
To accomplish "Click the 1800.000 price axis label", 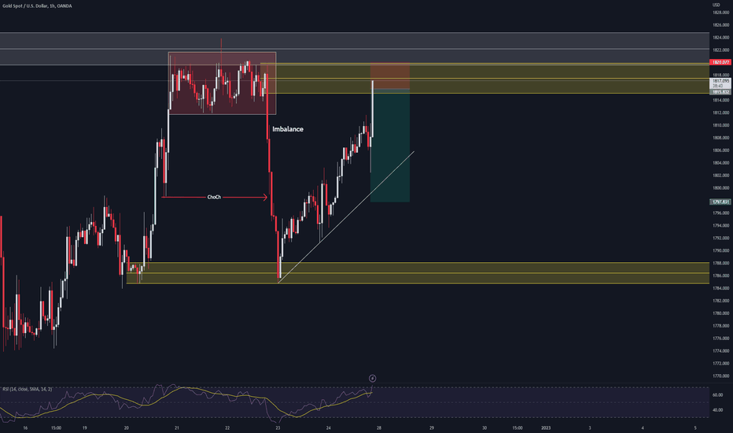I will coord(721,188).
